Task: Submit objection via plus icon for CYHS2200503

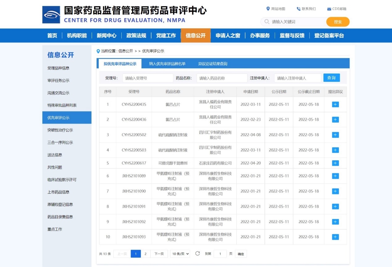Action: 335,150
